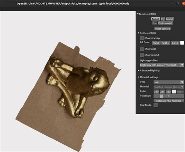Switch to Model mouse mode
The height and width of the screenshot is (152, 185).
(170, 19)
